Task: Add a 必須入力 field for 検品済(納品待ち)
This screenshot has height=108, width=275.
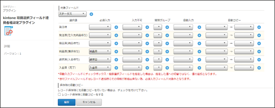Action: (116, 43)
